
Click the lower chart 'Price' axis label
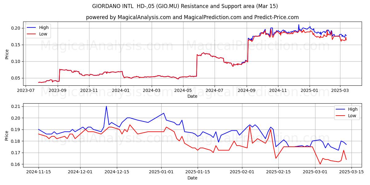7,135
